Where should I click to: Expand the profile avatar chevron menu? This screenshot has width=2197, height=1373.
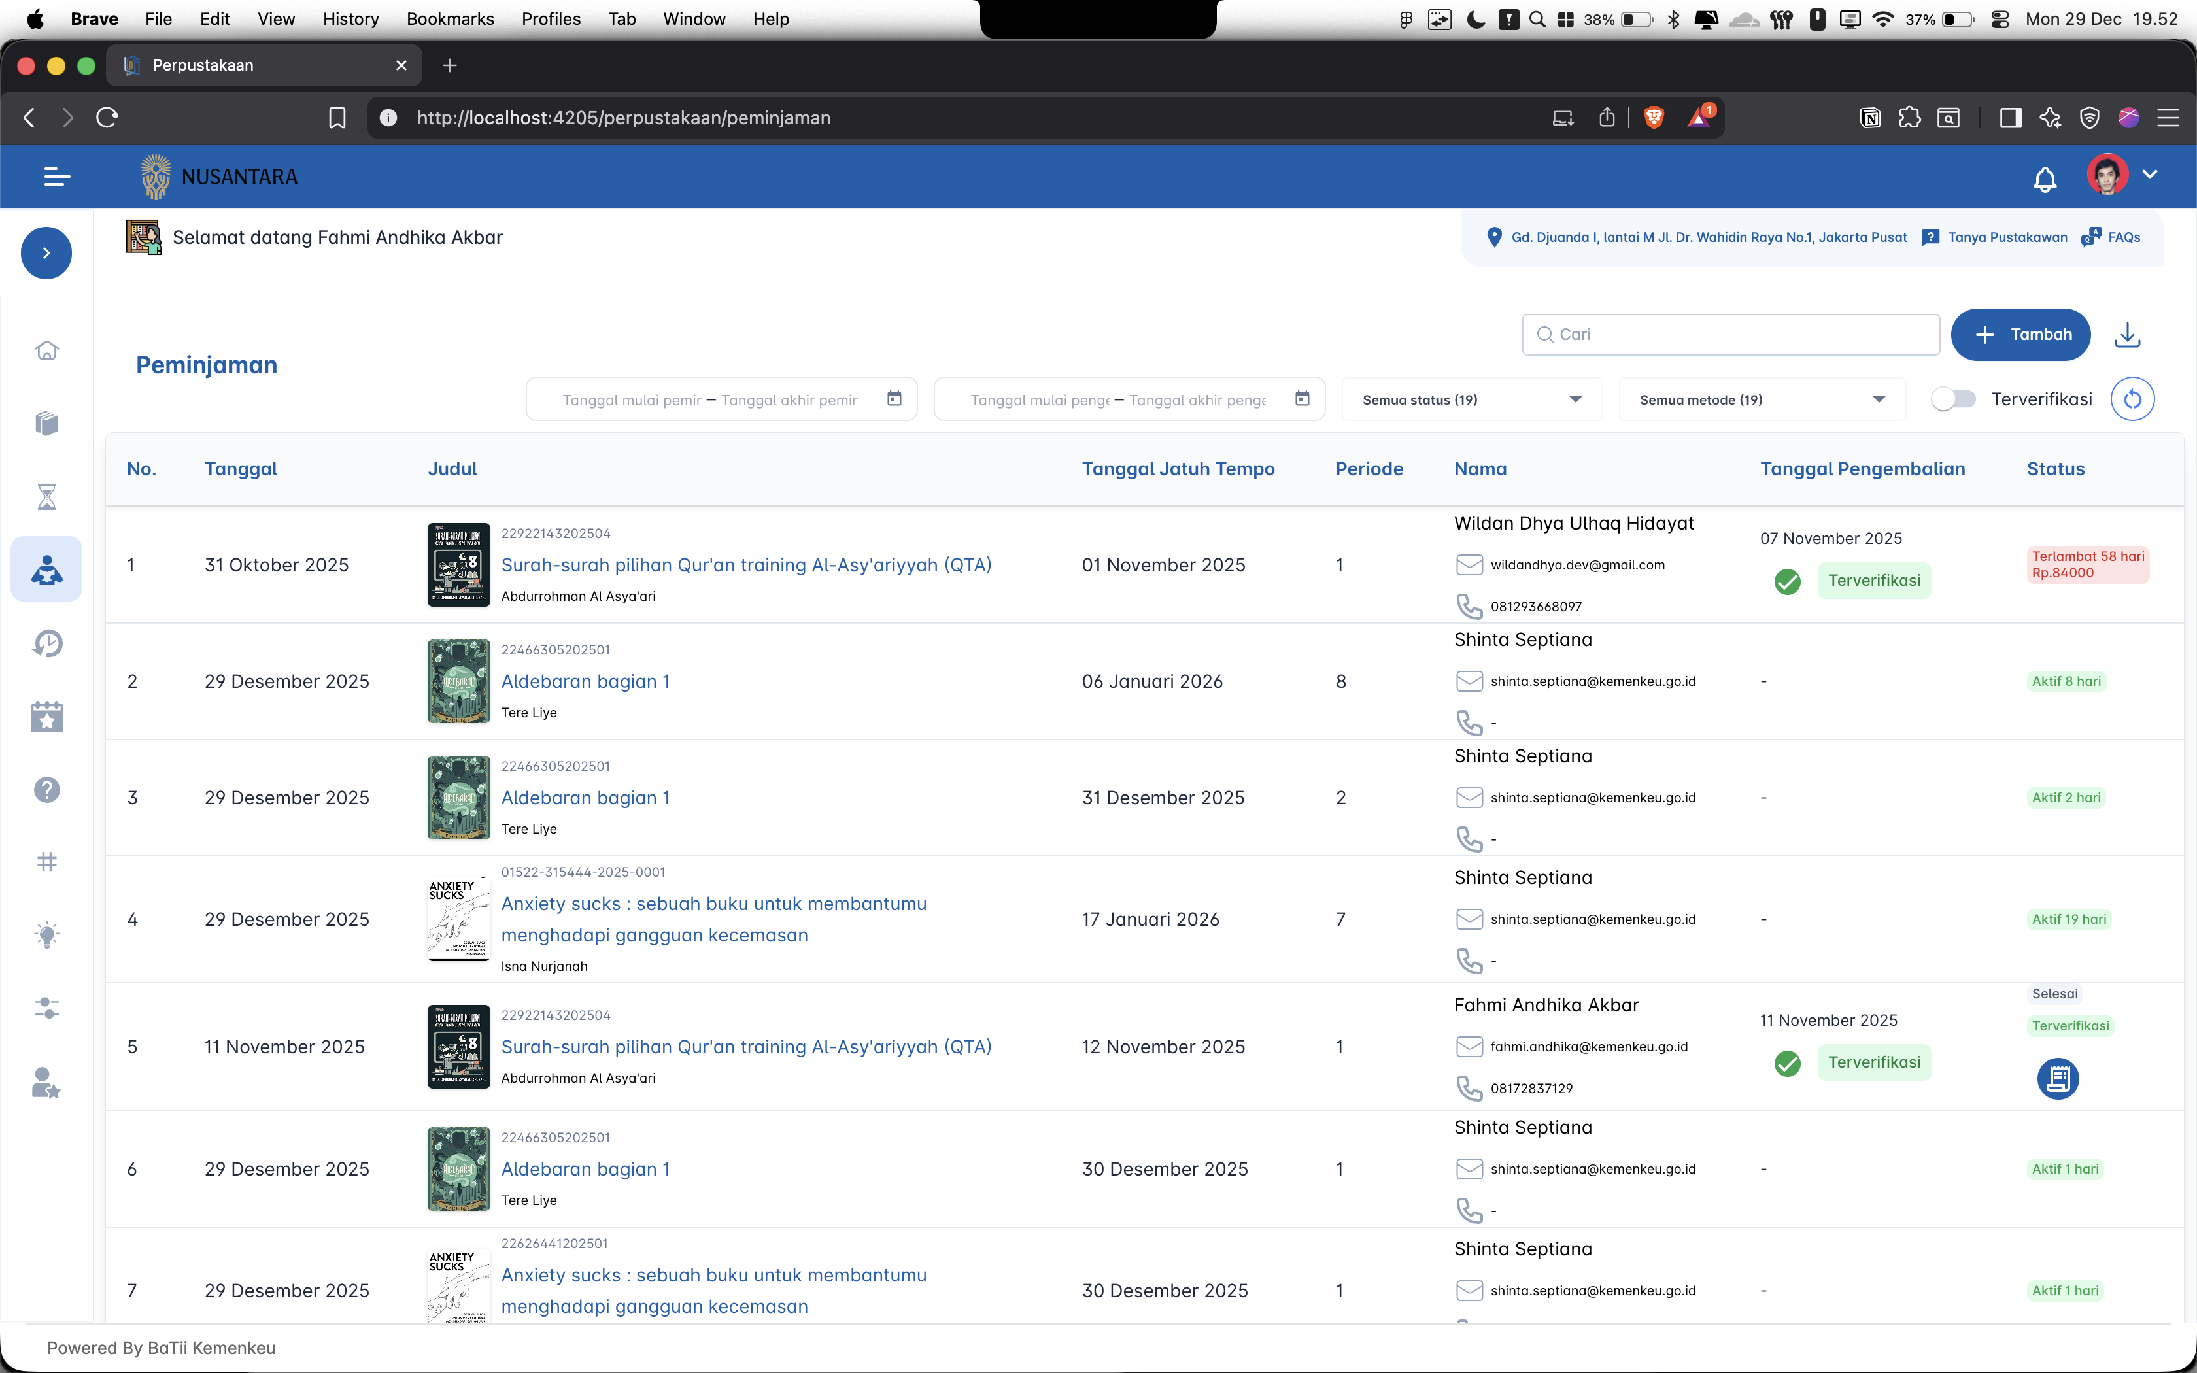point(2149,175)
